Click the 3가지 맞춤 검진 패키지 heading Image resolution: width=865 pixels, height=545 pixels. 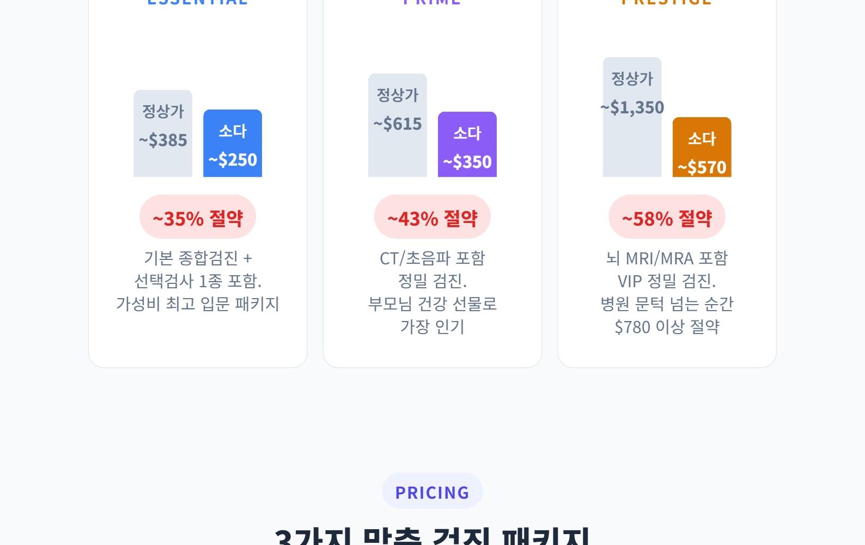pyautogui.click(x=432, y=537)
